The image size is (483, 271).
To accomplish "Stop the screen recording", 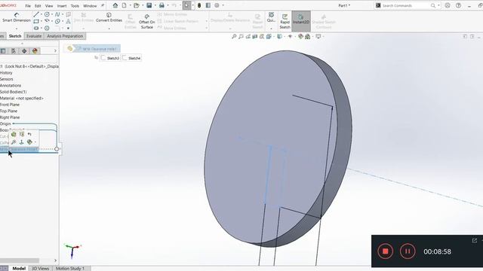I will click(386, 251).
